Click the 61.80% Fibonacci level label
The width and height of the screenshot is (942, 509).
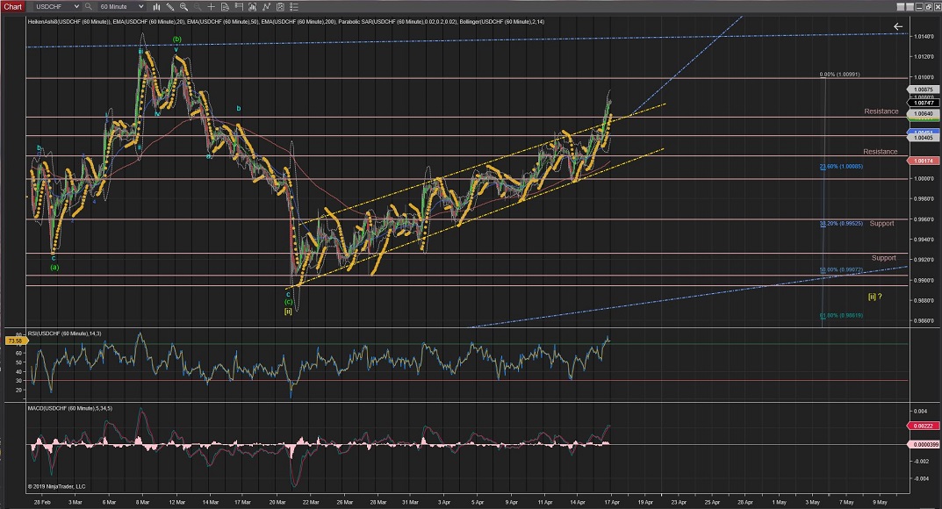841,315
